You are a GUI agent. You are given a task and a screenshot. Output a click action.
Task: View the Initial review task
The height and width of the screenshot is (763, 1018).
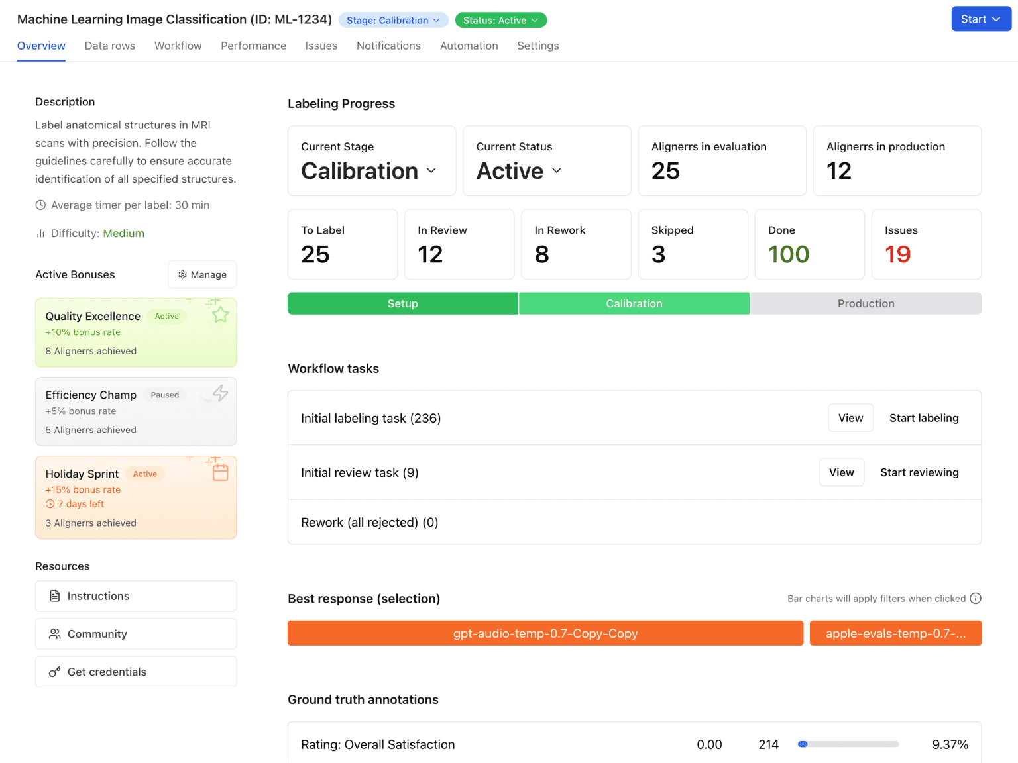click(841, 472)
